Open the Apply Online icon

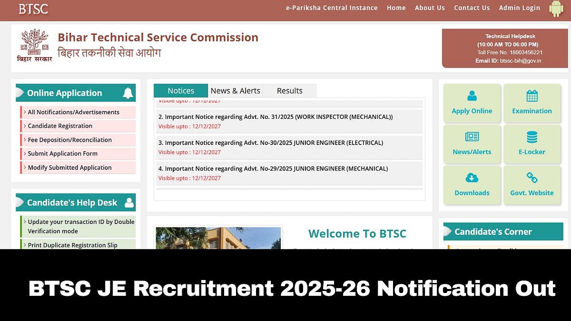pyautogui.click(x=472, y=97)
